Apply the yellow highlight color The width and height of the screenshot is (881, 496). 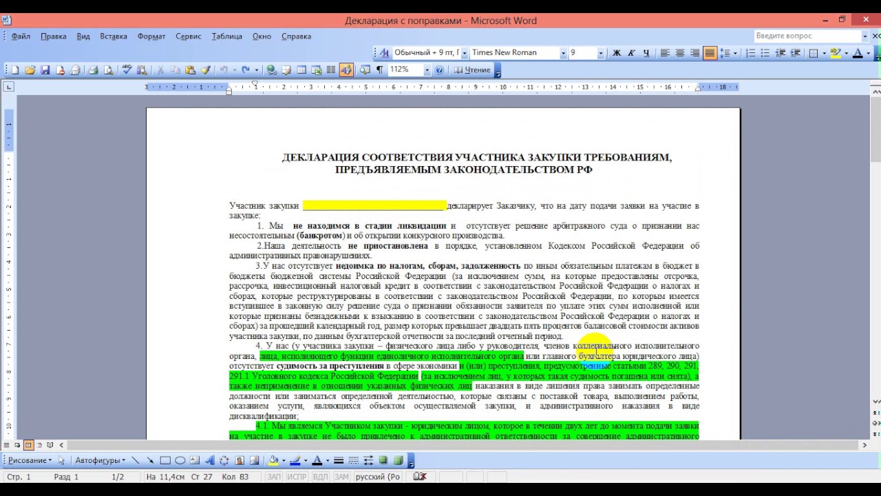[x=836, y=53]
